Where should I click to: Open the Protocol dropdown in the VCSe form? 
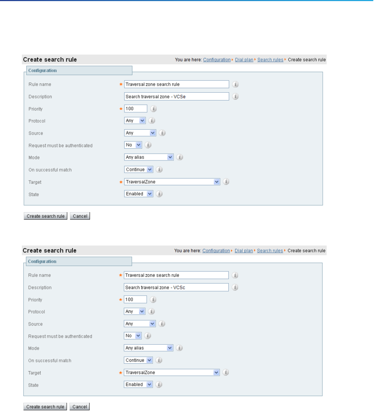coord(135,121)
